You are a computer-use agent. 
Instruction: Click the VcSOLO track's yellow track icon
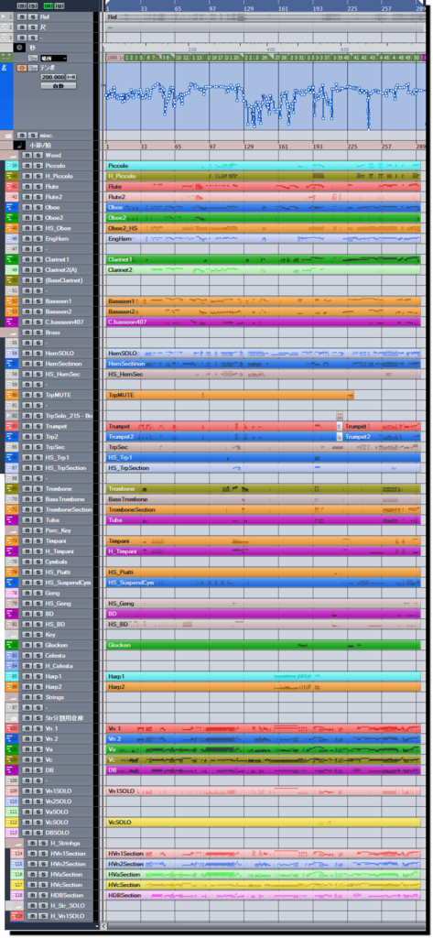coord(11,822)
